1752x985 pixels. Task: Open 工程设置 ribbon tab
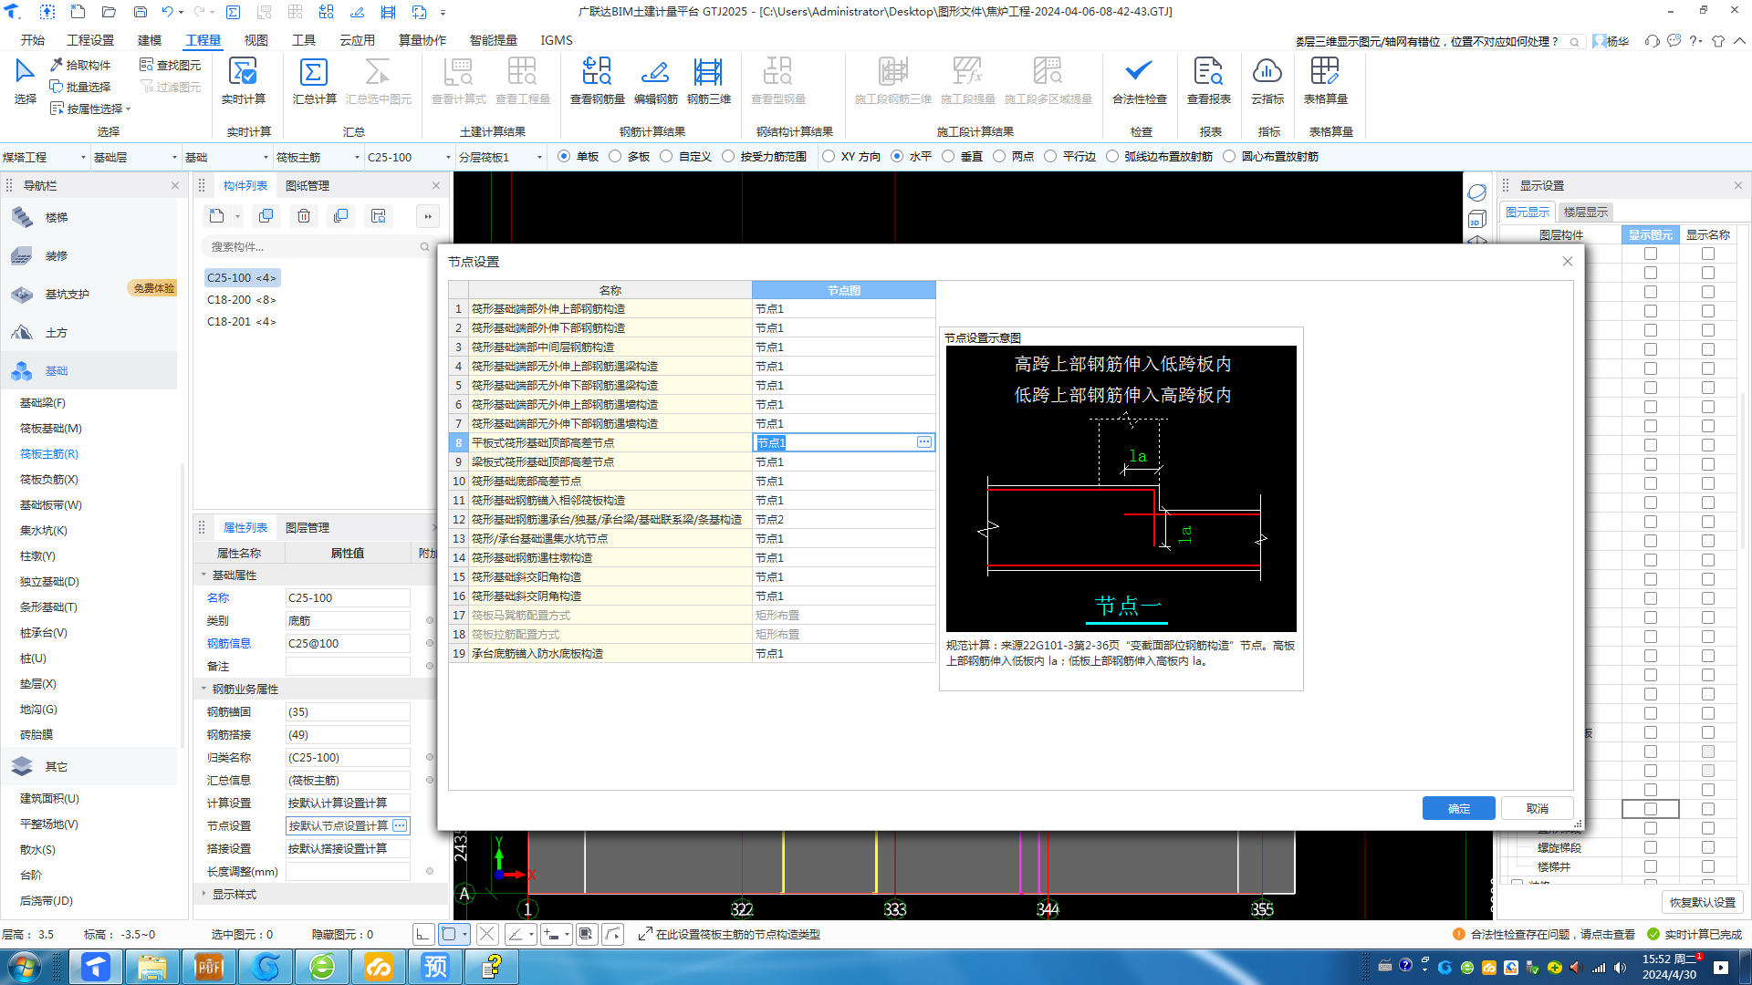pyautogui.click(x=90, y=40)
